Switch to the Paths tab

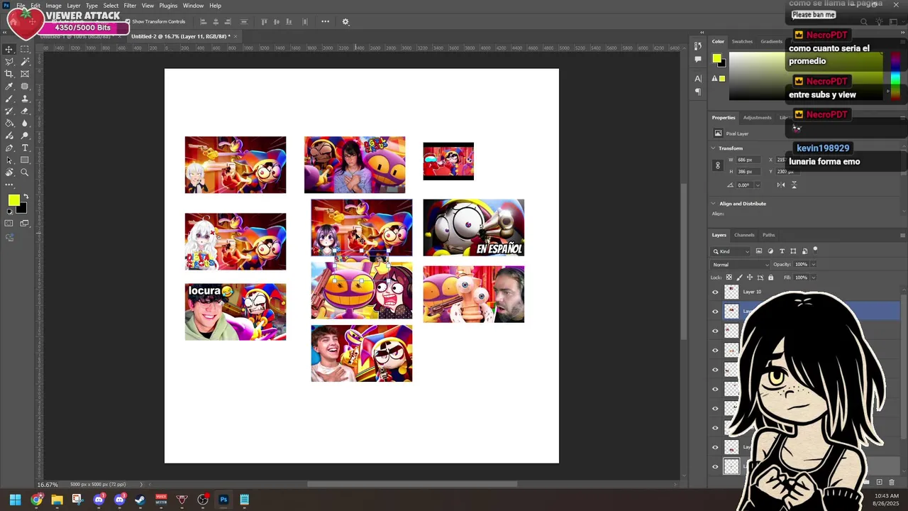coord(769,235)
